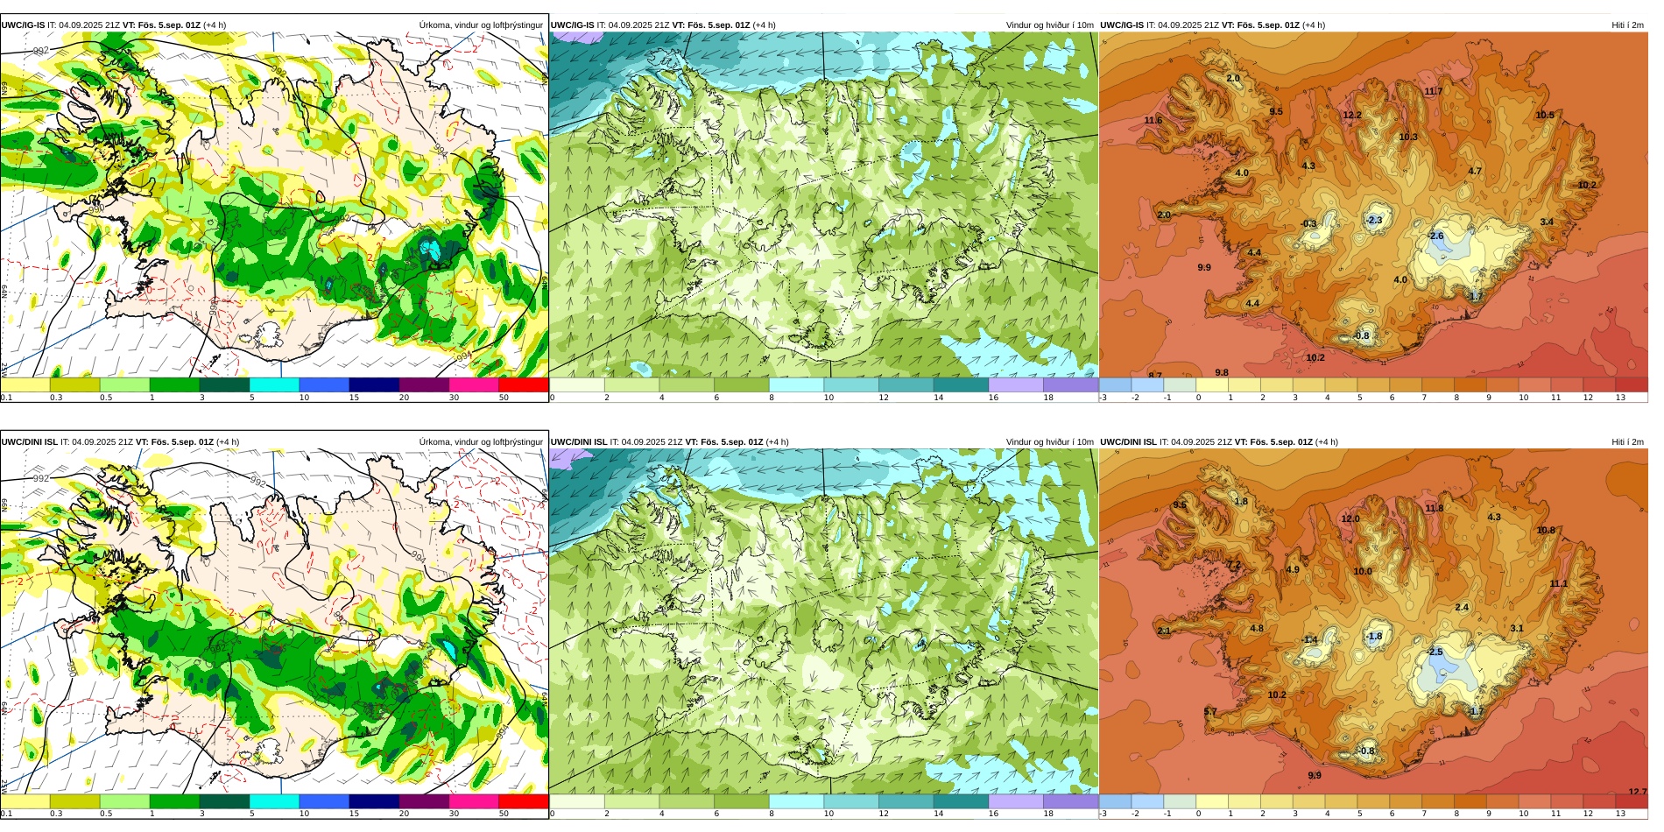Click pale yellow 0.1 swatch in IG-IS precipitation legend
Screen dimensions: 1664x832
pyautogui.click(x=25, y=384)
